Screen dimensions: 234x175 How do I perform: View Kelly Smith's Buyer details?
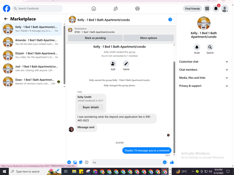click(x=91, y=107)
